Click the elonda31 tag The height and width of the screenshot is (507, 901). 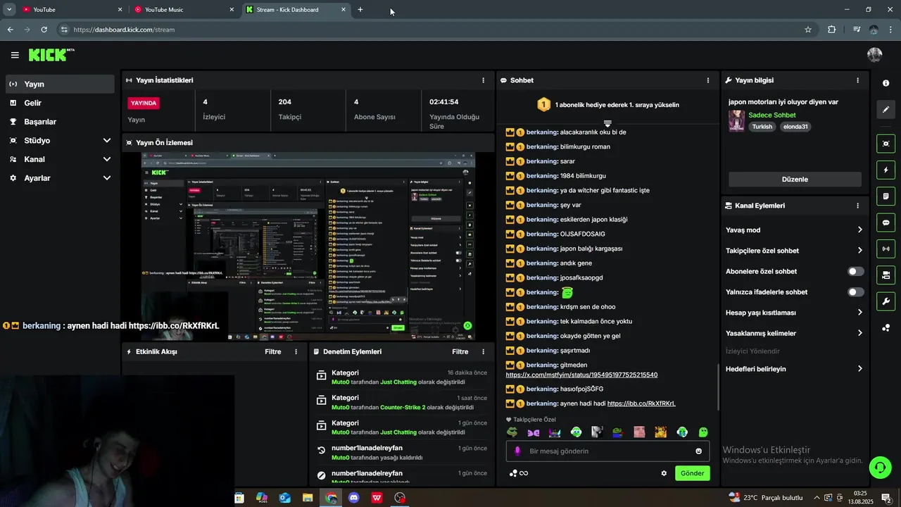tap(795, 127)
